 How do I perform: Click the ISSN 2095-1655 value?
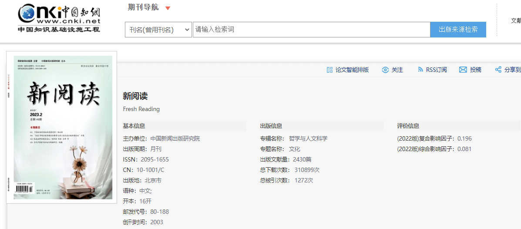click(155, 159)
